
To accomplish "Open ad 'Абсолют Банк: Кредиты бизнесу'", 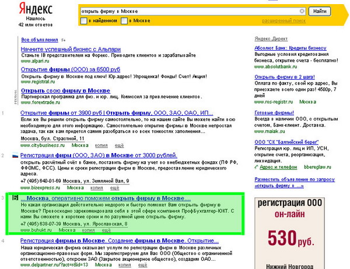I will 290,48.
